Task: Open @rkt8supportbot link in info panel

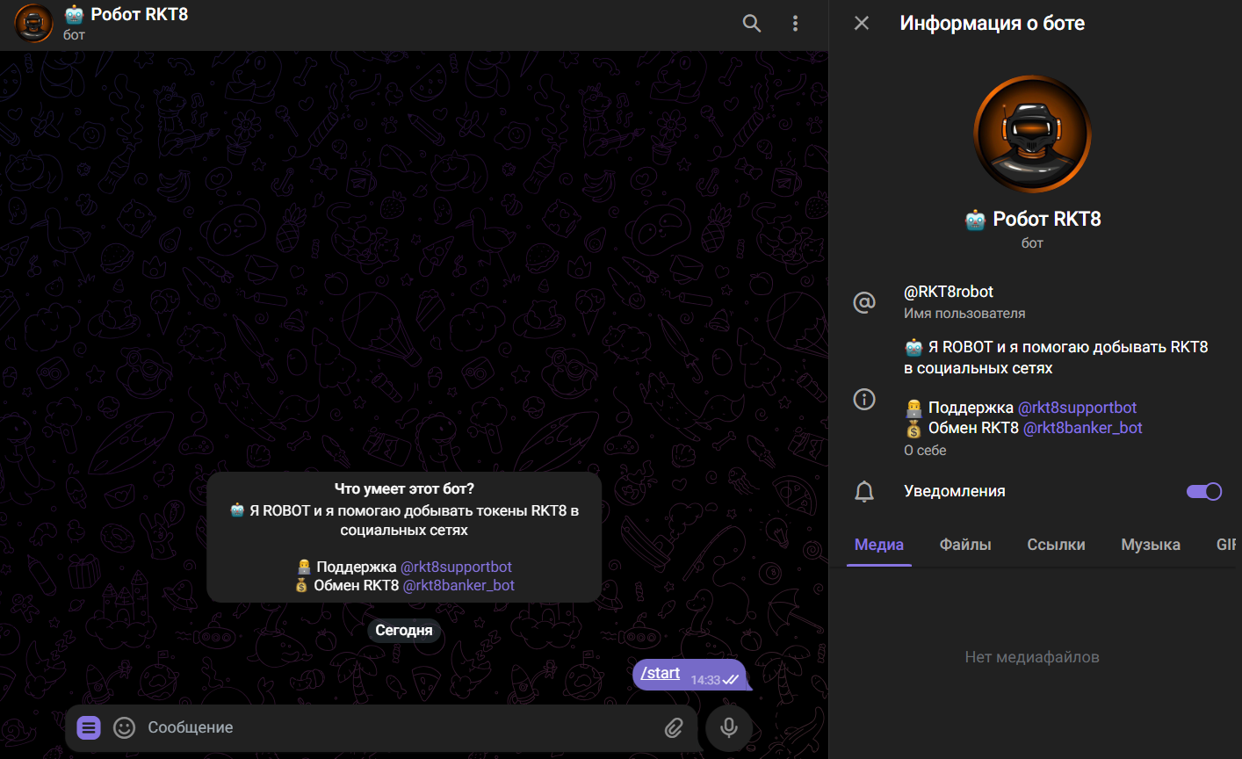Action: click(1077, 408)
